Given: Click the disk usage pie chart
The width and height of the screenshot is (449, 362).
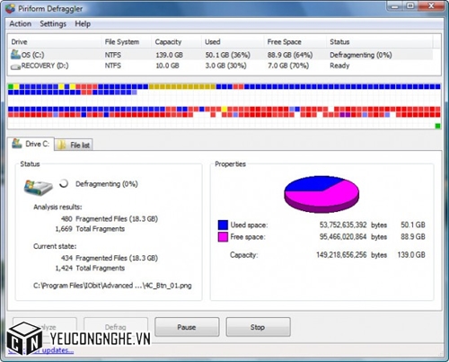Looking at the screenshot, I should [x=321, y=194].
